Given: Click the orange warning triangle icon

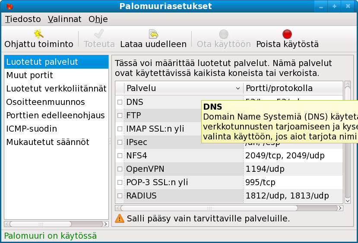Looking at the screenshot, I should pos(120,218).
